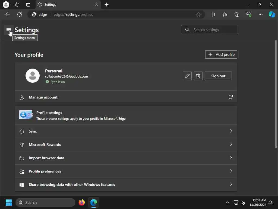278x209 pixels.
Task: Open Profile preferences row
Action: pyautogui.click(x=126, y=171)
